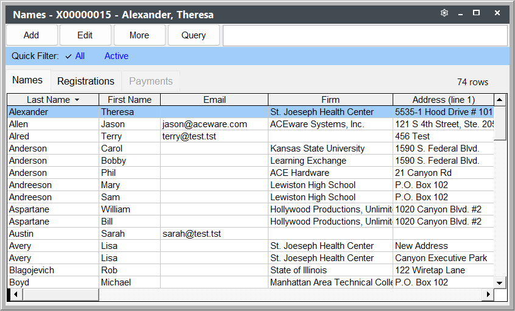This screenshot has width=515, height=311.
Task: Select first name William in Aspartane row
Action: [130, 209]
